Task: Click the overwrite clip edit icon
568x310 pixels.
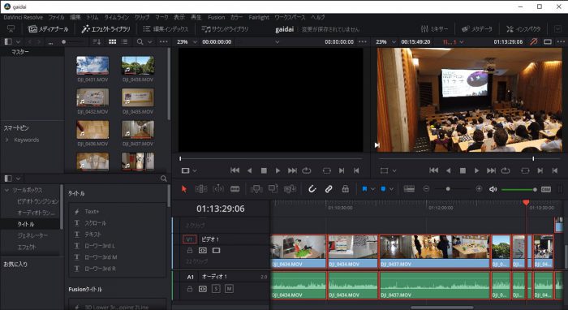Action: click(x=273, y=189)
